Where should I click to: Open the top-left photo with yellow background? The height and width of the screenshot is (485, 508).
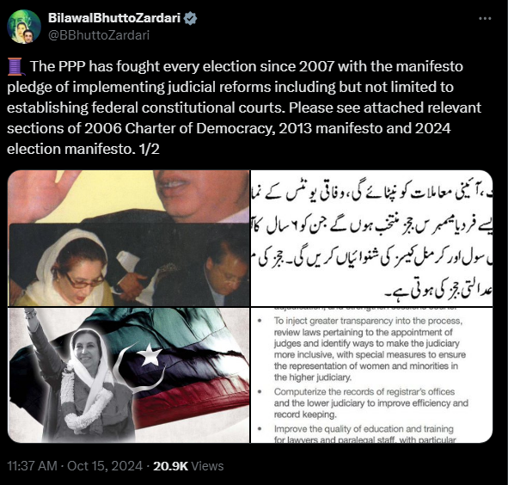pyautogui.click(x=129, y=238)
